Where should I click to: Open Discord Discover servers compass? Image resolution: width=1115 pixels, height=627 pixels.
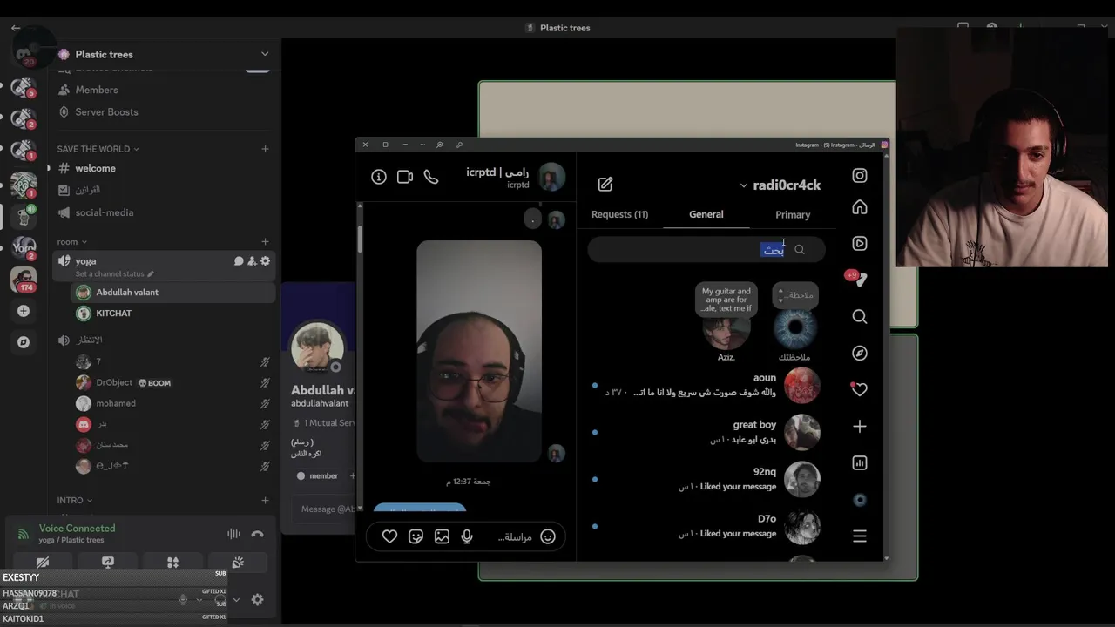point(24,342)
